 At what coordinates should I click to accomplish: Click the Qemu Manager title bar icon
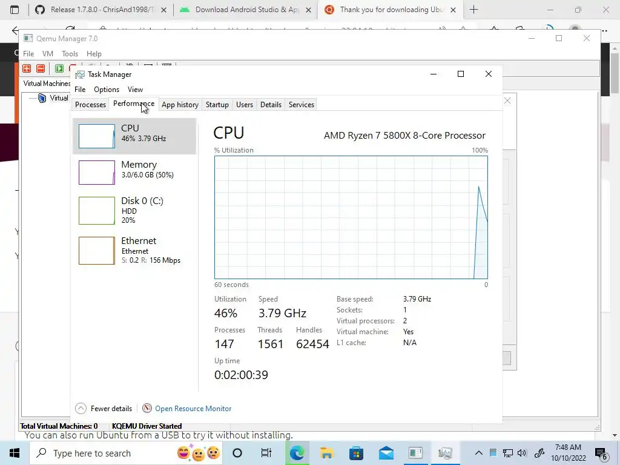[x=28, y=38]
